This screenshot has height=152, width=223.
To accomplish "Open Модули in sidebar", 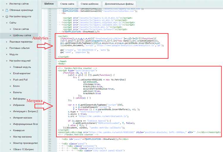I will 14,55.
